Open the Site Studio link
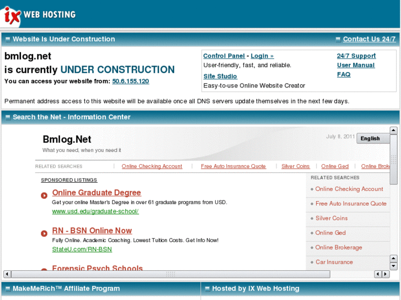Viewport: 401px width, 300px height. click(220, 77)
